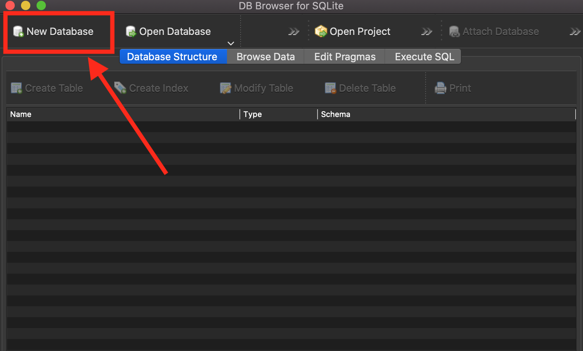Click the yellow minimize window button
The height and width of the screenshot is (351, 583).
[26, 5]
